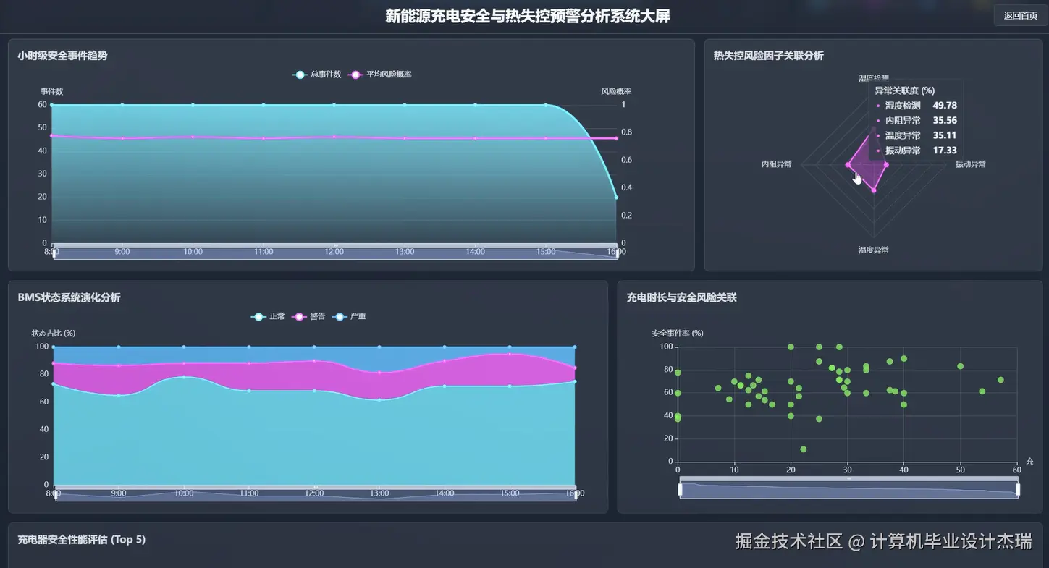This screenshot has height=568, width=1049.
Task: Click the 内阻异常 value 35.56 in the tooltip
Action: coord(945,120)
